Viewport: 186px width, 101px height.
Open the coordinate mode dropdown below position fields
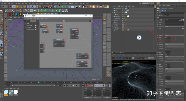pyautogui.click(x=88, y=98)
